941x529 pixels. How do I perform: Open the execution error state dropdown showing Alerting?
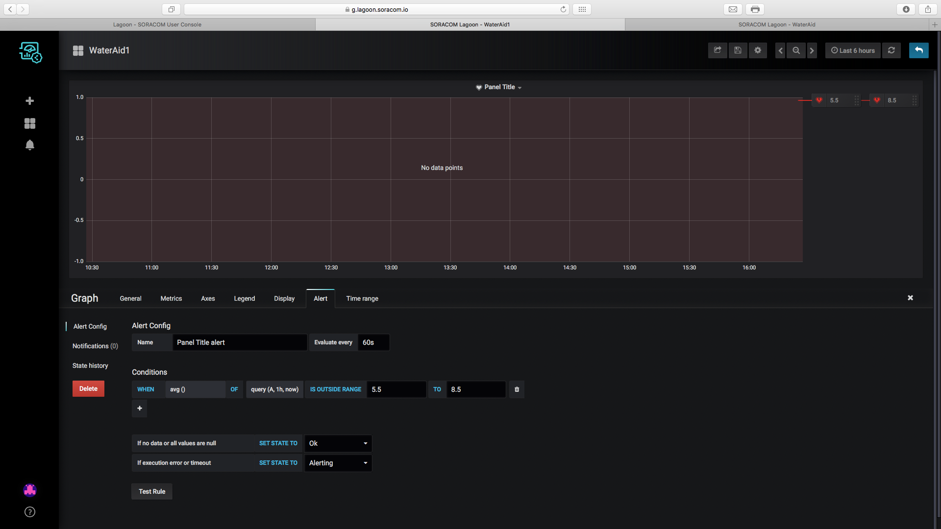click(338, 463)
